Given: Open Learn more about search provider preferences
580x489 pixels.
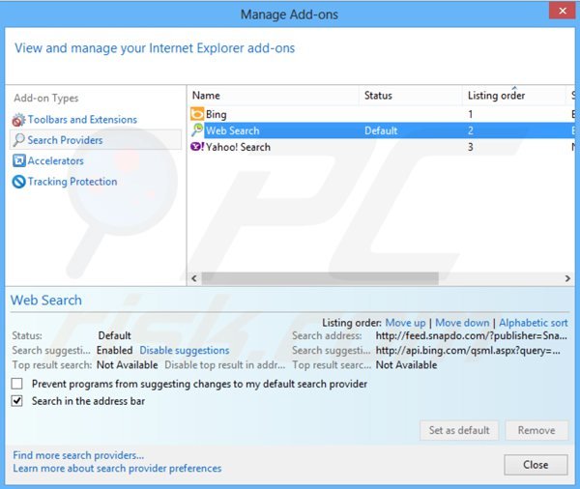Looking at the screenshot, I should coord(117,469).
